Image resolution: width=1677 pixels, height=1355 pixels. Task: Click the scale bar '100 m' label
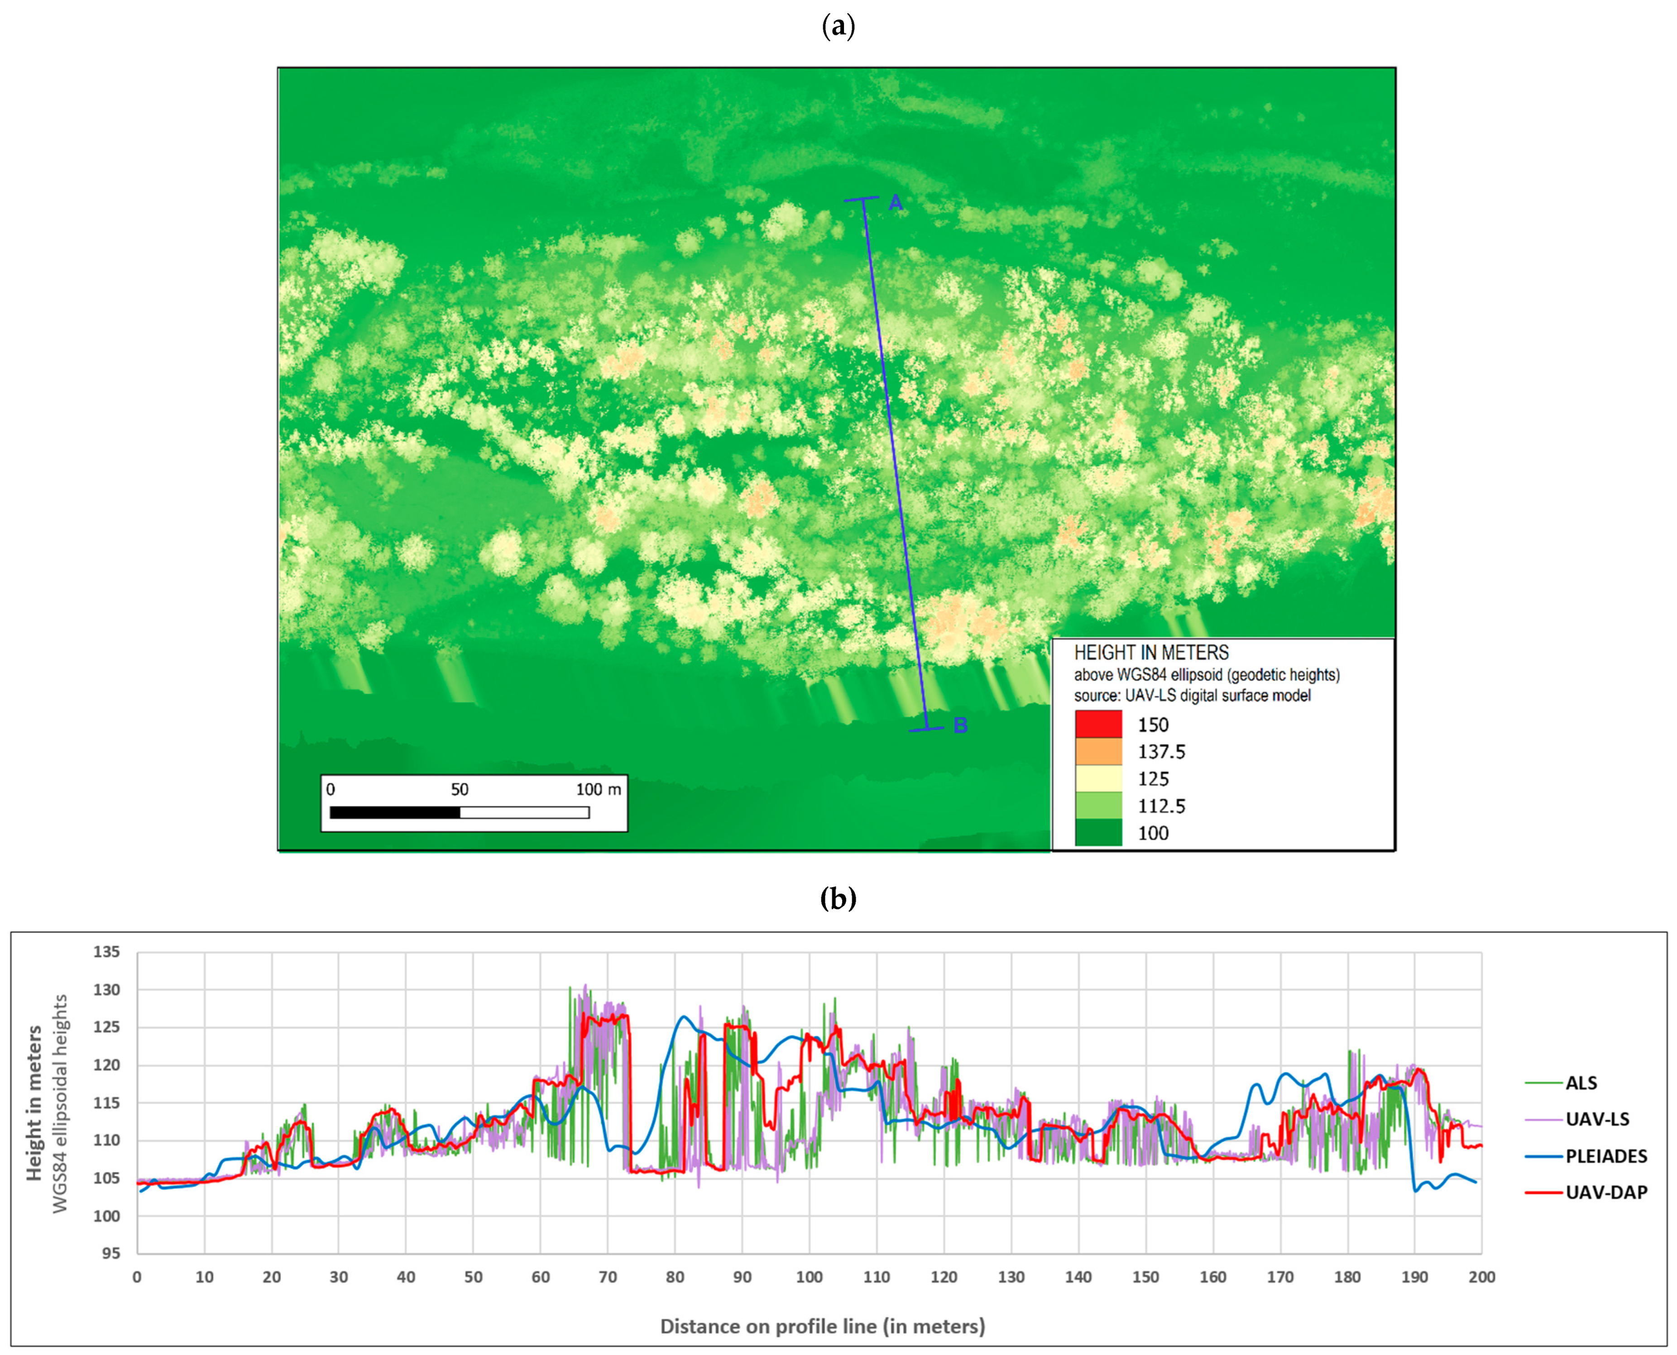[599, 789]
